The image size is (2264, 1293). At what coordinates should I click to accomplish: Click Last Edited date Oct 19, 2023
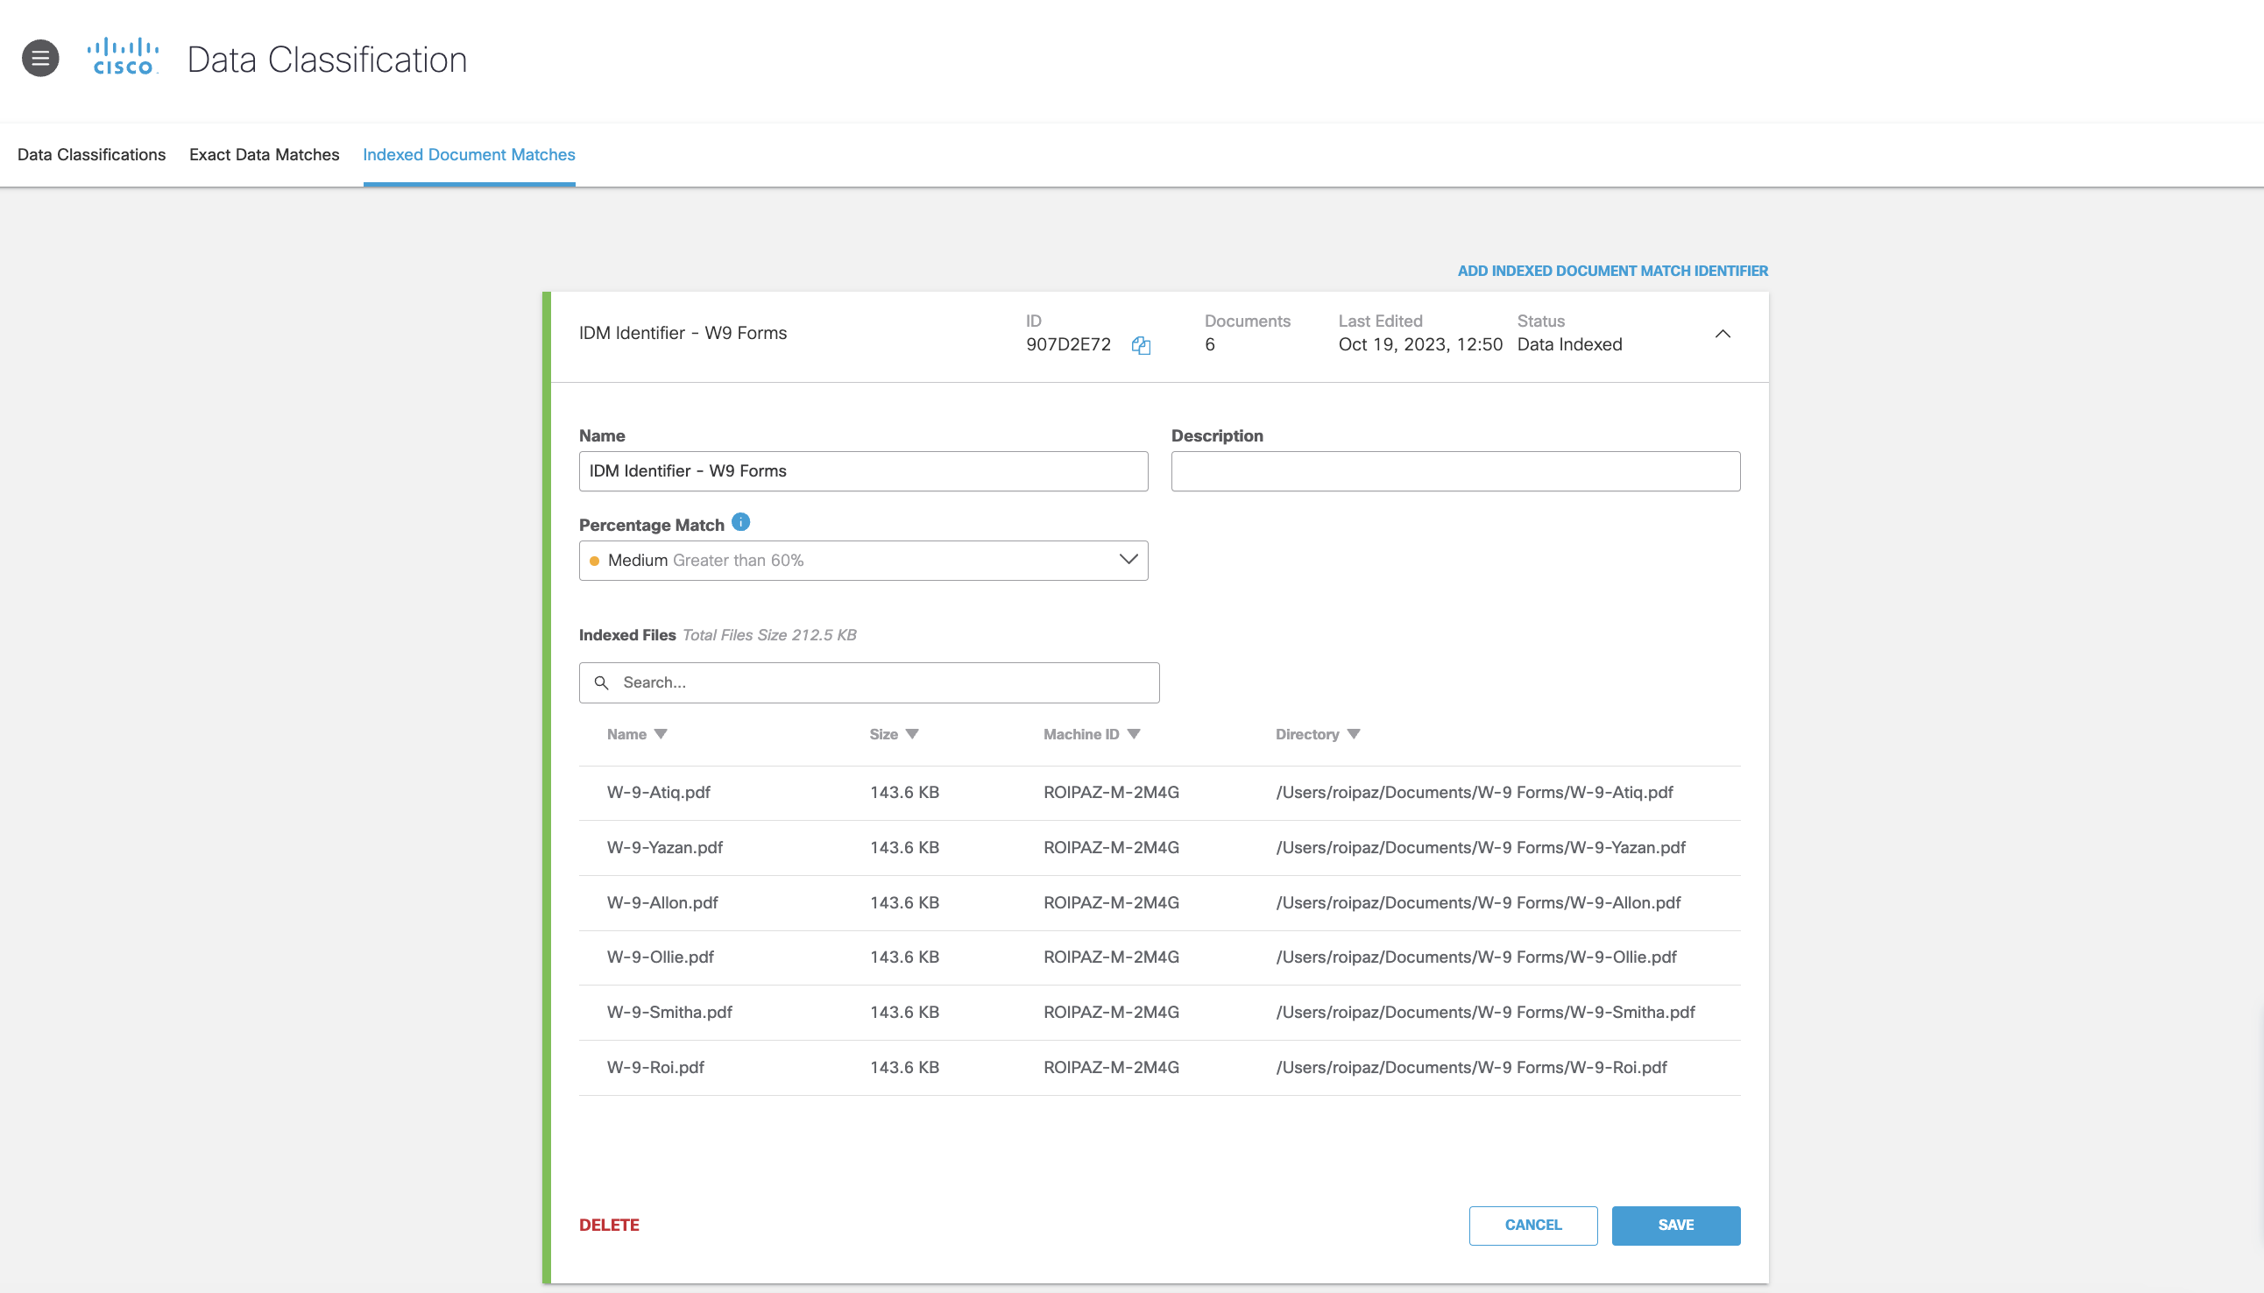(x=1420, y=344)
